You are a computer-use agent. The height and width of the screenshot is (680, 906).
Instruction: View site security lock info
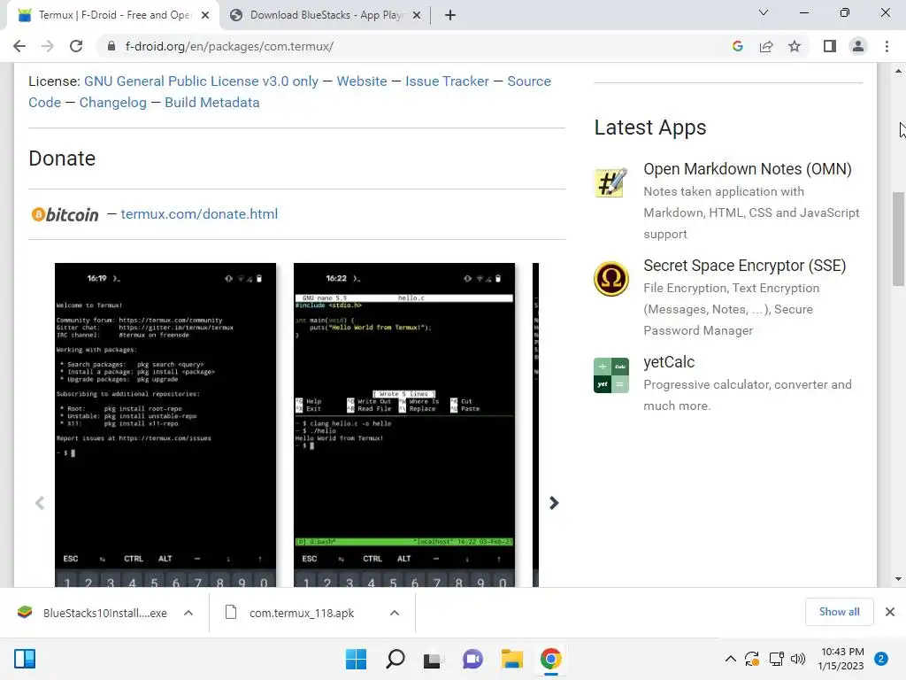[111, 46]
